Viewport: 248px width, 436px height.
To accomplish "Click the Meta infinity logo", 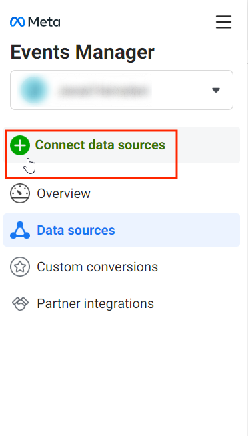I will pos(17,22).
